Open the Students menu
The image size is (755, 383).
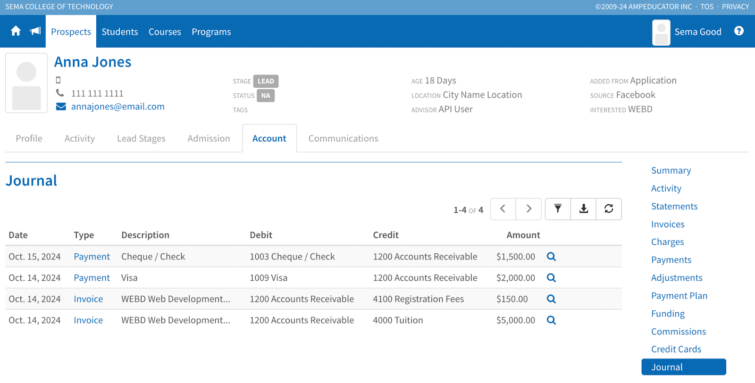[x=120, y=32]
